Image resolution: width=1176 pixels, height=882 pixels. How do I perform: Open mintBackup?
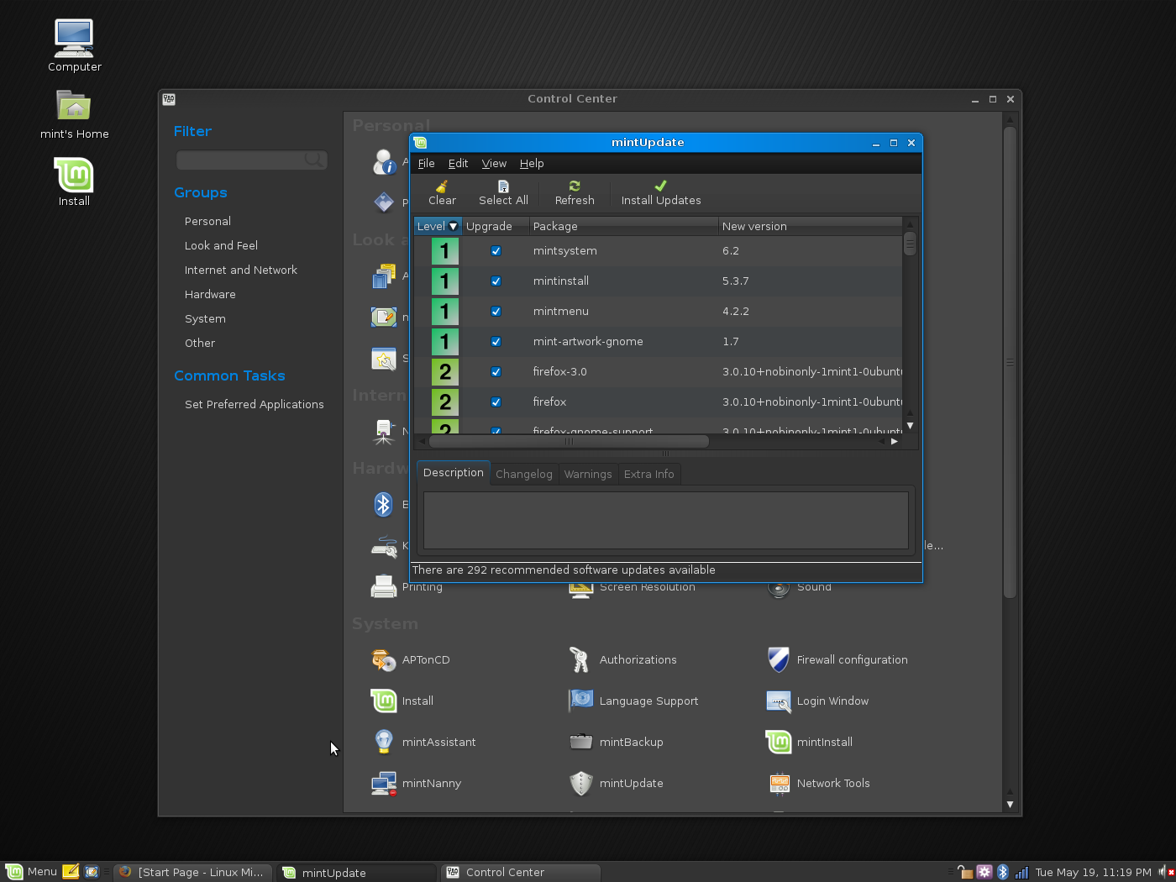point(617,743)
